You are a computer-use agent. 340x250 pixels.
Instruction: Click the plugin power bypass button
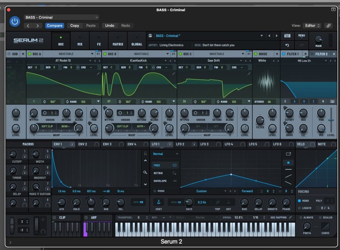(14, 21)
